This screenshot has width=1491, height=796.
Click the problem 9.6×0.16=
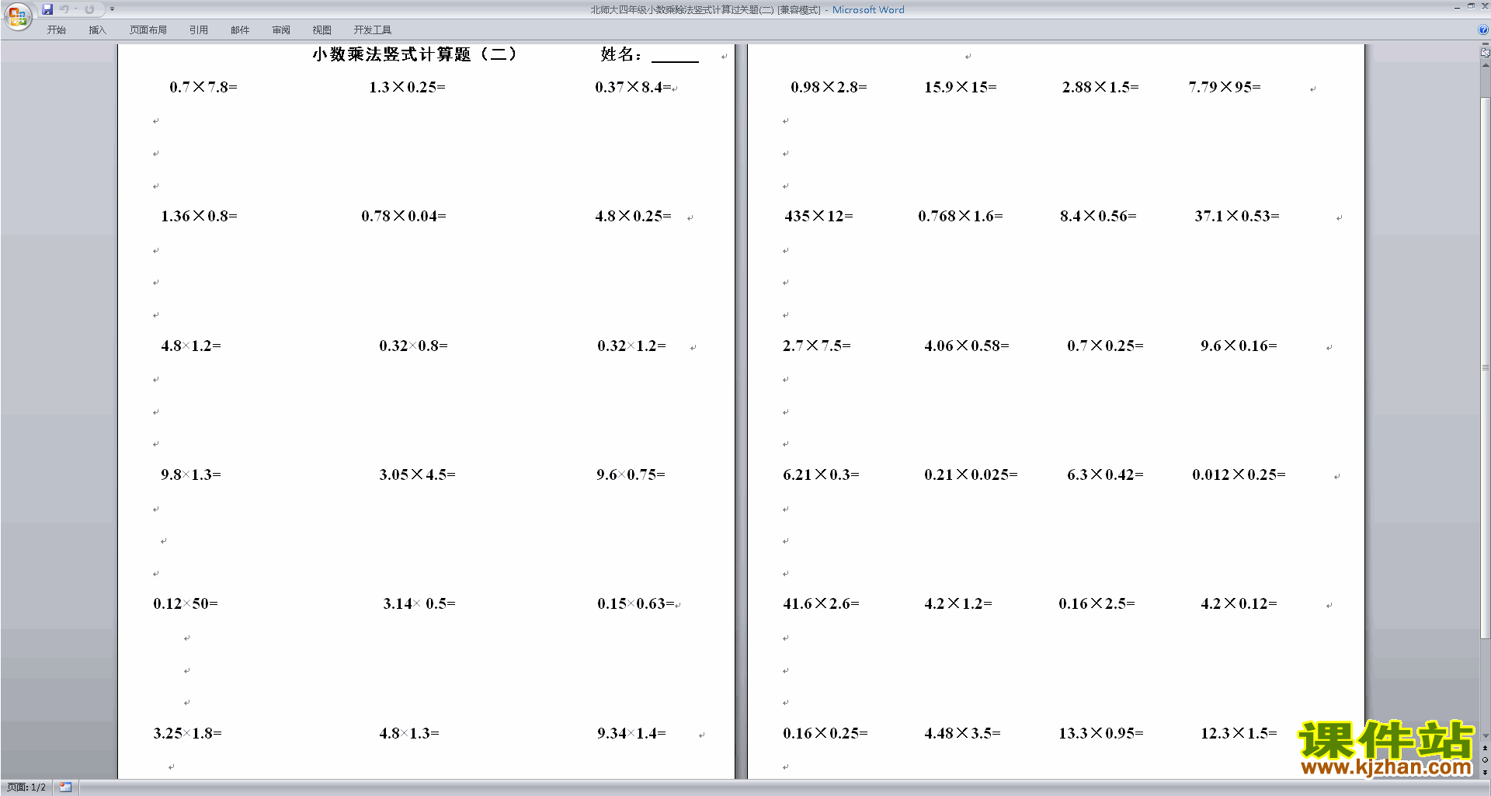[x=1239, y=346]
